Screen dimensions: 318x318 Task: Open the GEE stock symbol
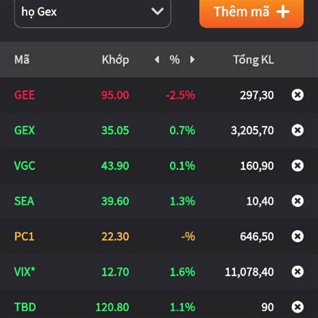point(24,95)
